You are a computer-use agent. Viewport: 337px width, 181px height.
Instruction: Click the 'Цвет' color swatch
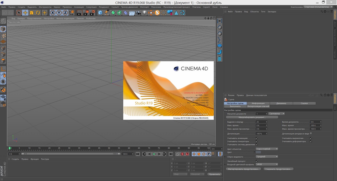click(x=258, y=152)
